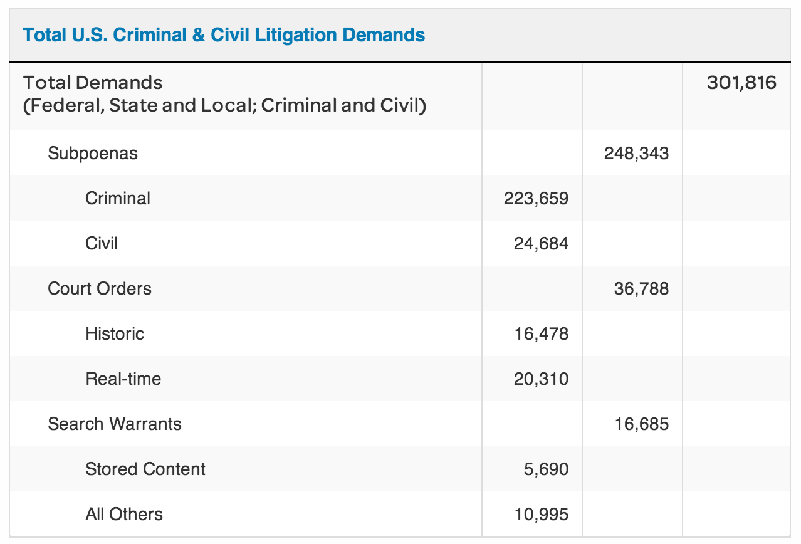This screenshot has height=544, width=801.
Task: Select the All Others row label
Action: tap(124, 514)
